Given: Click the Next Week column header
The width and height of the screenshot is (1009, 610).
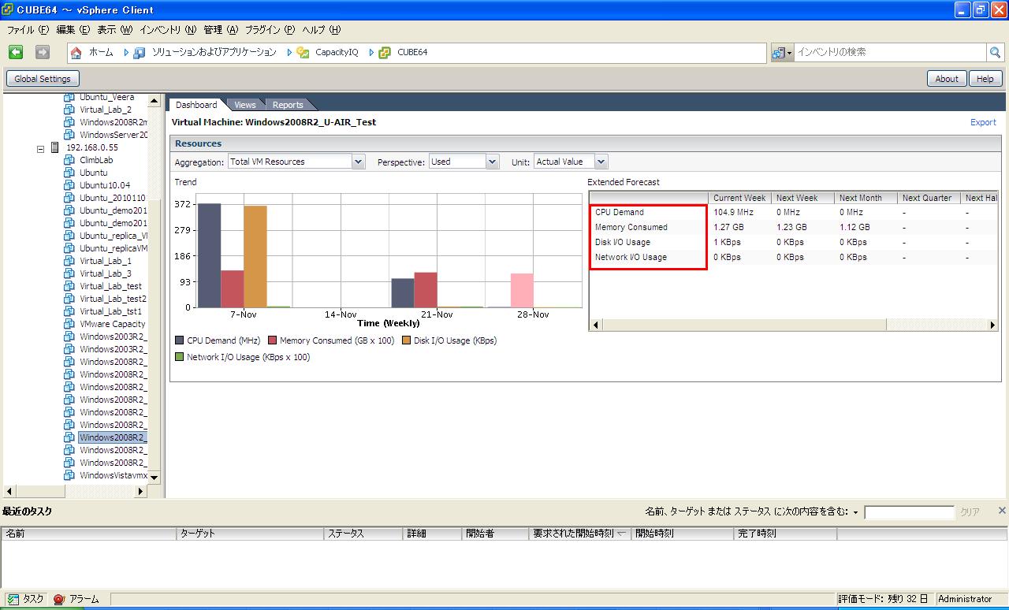Looking at the screenshot, I should tap(802, 198).
